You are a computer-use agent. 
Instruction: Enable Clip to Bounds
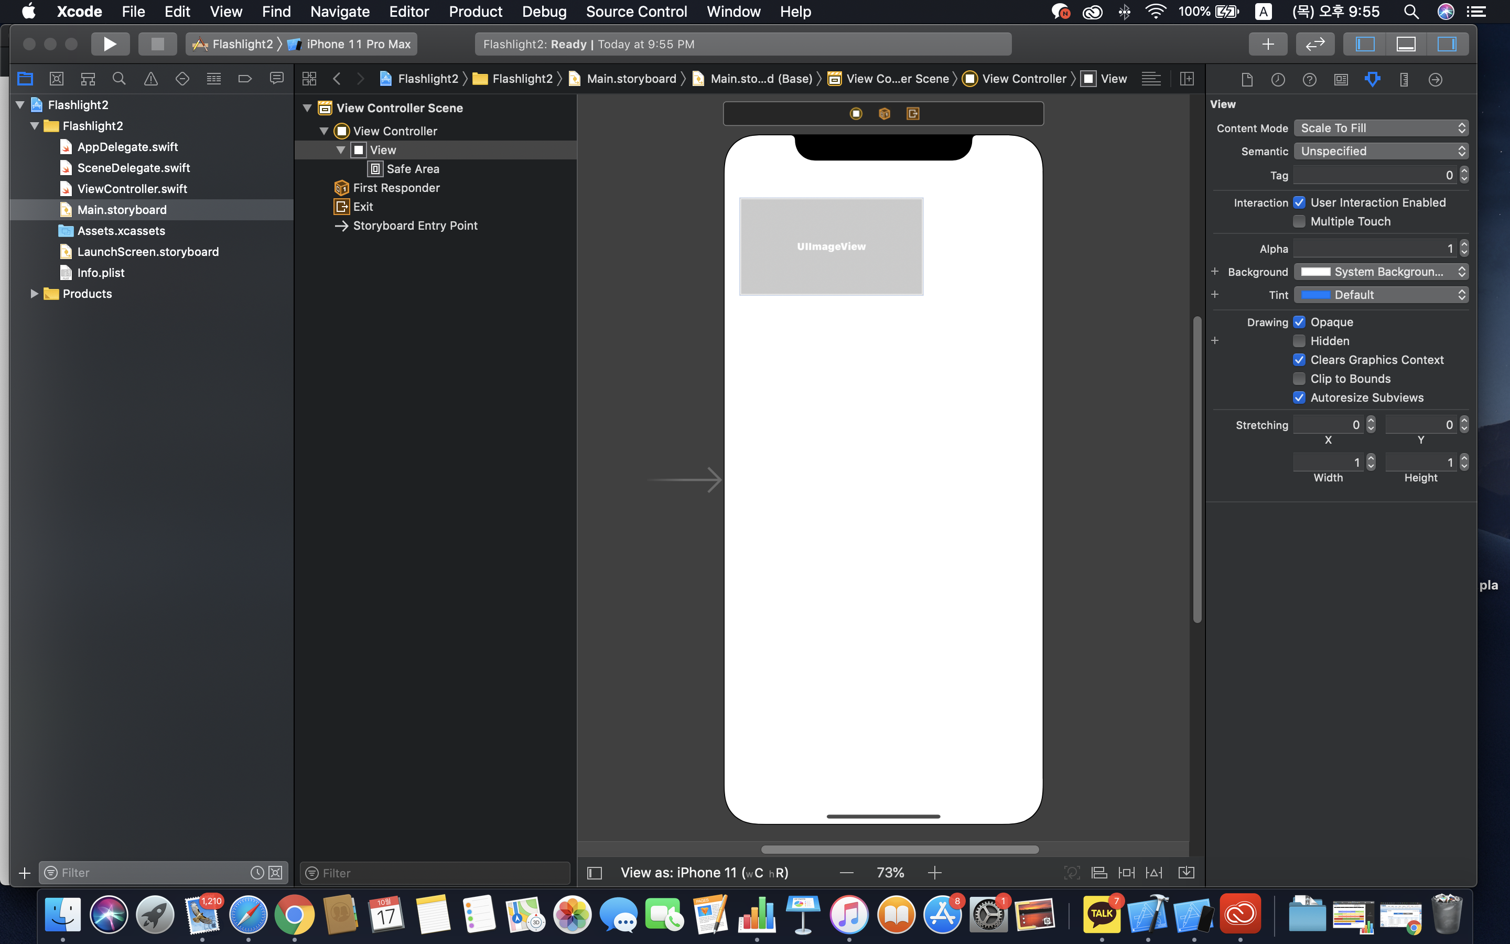pos(1299,379)
